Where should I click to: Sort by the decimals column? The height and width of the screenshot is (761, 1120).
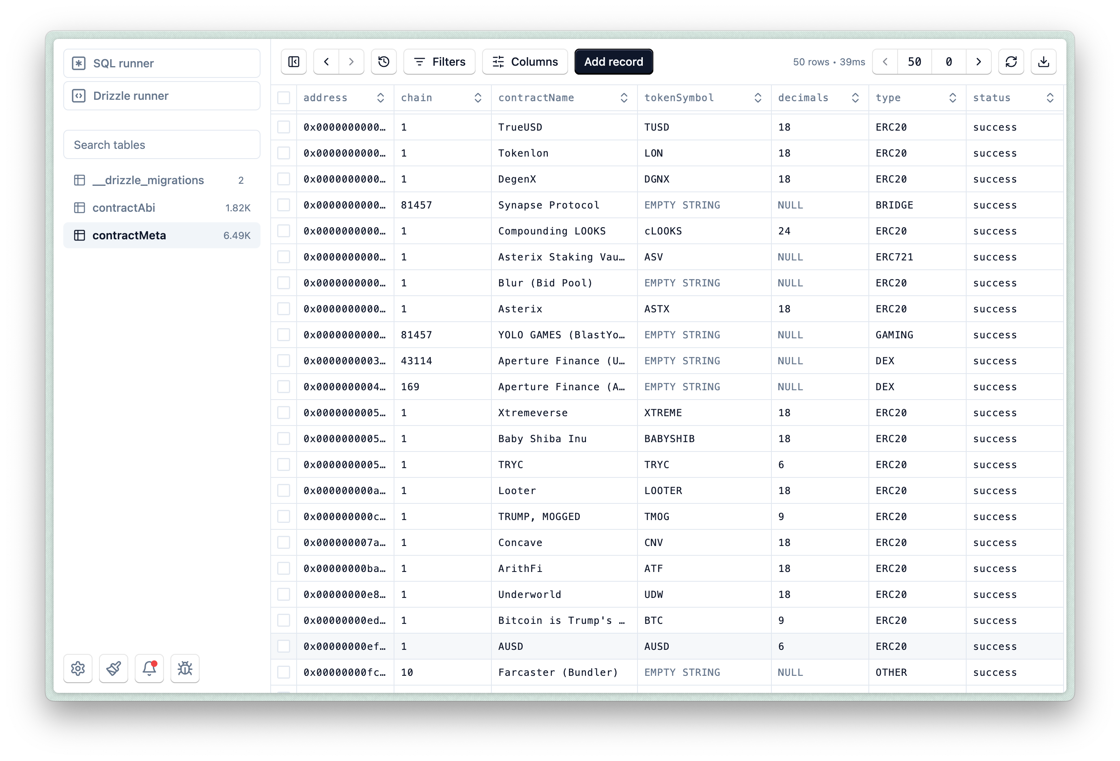click(855, 98)
